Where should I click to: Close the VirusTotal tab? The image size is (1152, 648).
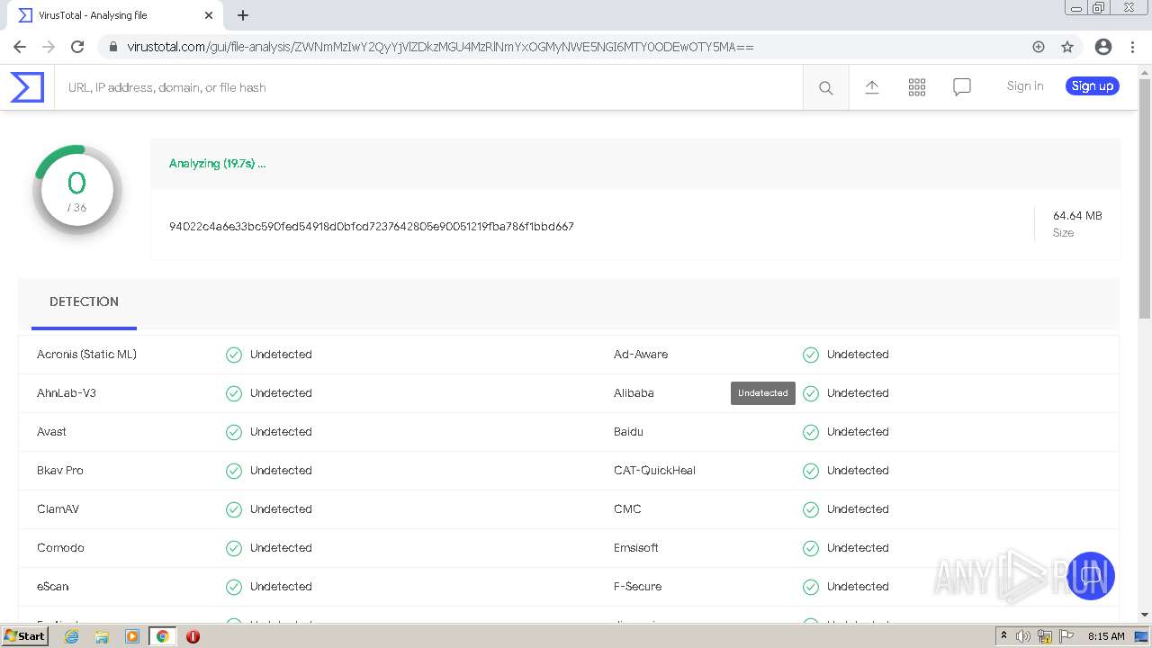[x=209, y=15]
